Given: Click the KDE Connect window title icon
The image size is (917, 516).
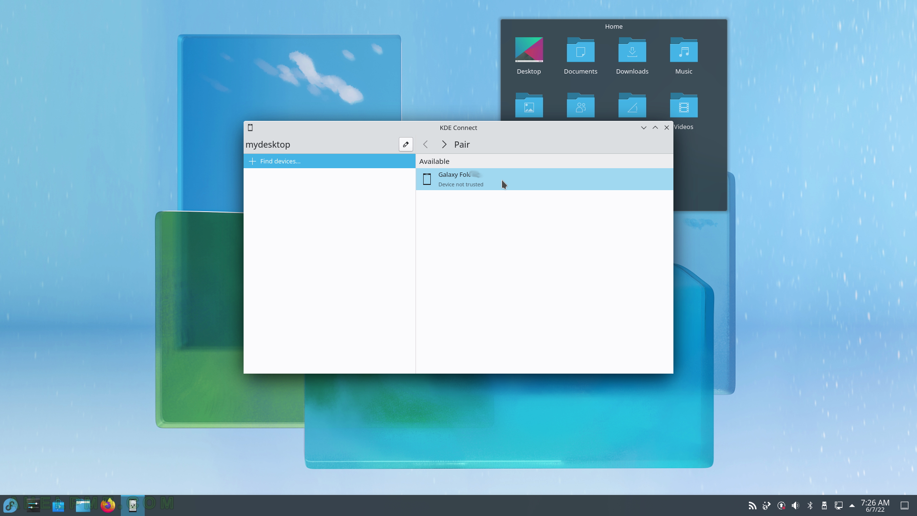Looking at the screenshot, I should [250, 128].
